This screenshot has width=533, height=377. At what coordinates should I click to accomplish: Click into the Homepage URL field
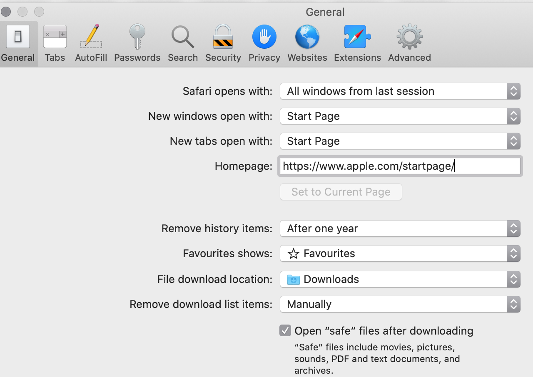400,166
